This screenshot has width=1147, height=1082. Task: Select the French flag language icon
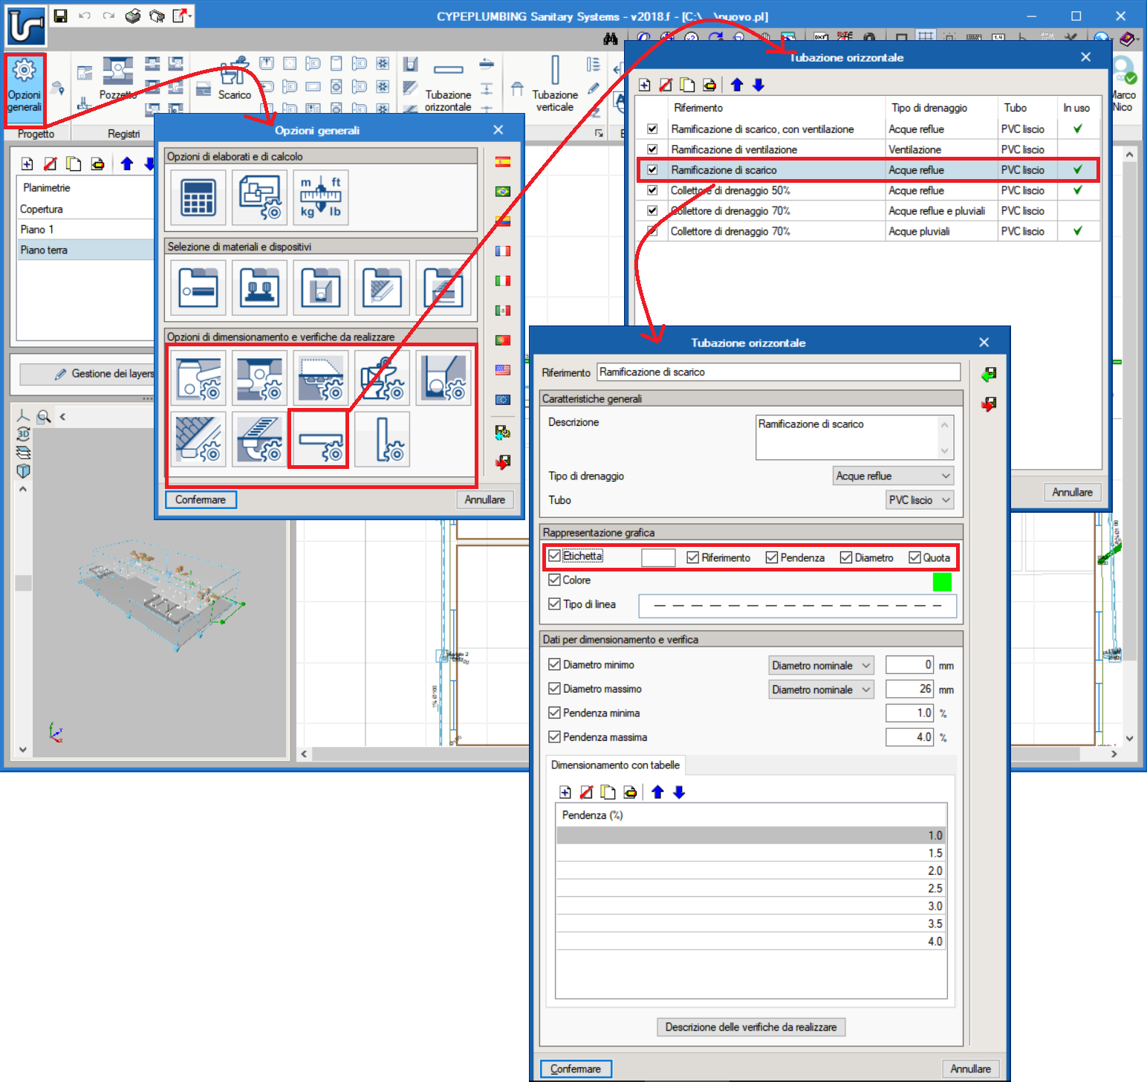(x=503, y=250)
